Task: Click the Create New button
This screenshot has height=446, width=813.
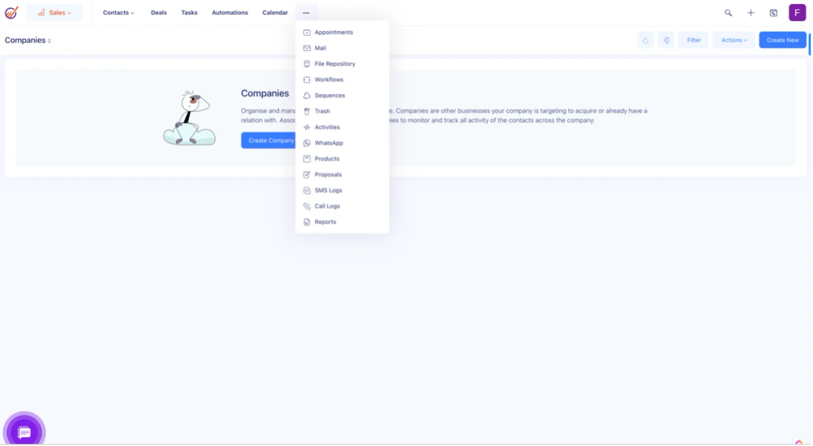Action: [783, 40]
